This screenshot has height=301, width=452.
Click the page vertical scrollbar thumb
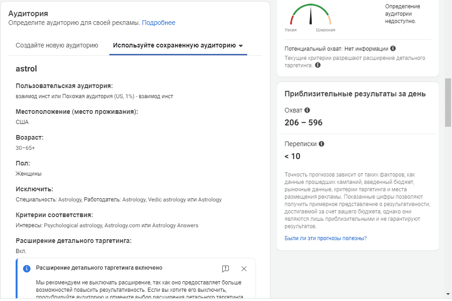(x=448, y=102)
